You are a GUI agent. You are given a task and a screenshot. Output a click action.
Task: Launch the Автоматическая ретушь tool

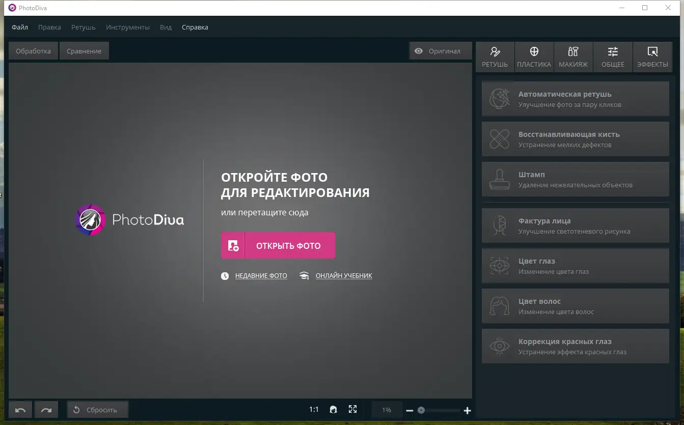coord(576,99)
